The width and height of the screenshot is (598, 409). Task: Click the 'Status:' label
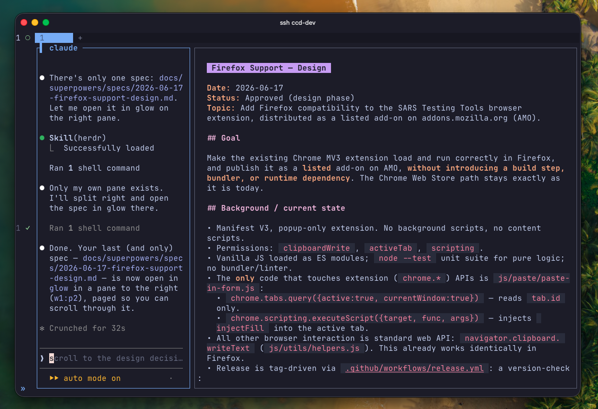pyautogui.click(x=224, y=98)
